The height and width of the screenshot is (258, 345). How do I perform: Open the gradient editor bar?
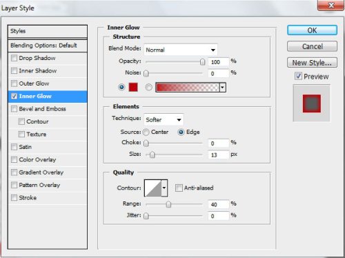pyautogui.click(x=188, y=88)
